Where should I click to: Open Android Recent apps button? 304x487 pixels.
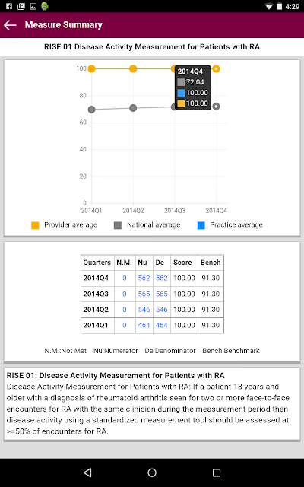pyautogui.click(x=216, y=473)
